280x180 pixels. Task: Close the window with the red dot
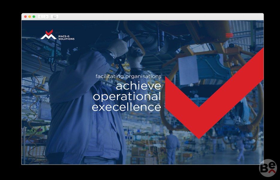click(x=25, y=17)
